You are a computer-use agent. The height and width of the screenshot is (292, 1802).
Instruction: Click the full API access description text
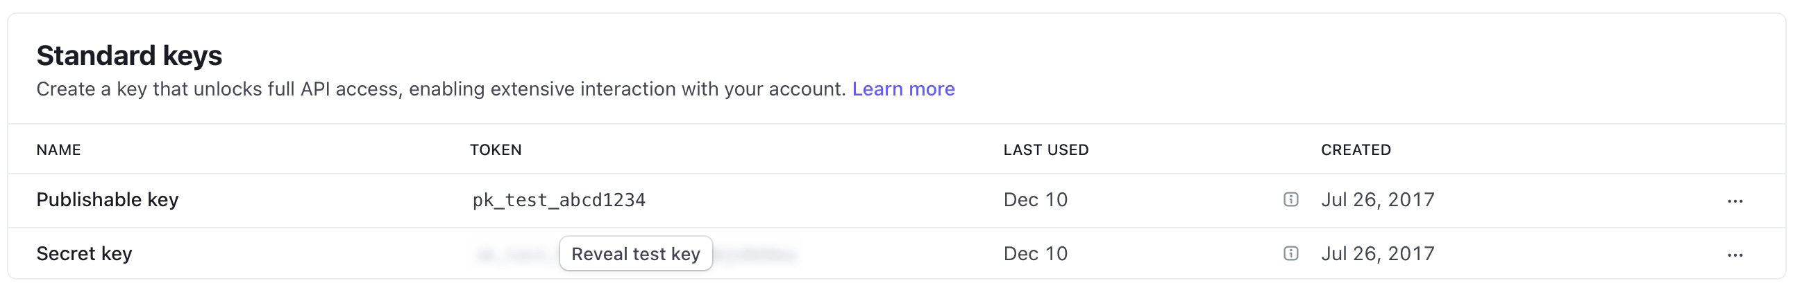(x=441, y=89)
